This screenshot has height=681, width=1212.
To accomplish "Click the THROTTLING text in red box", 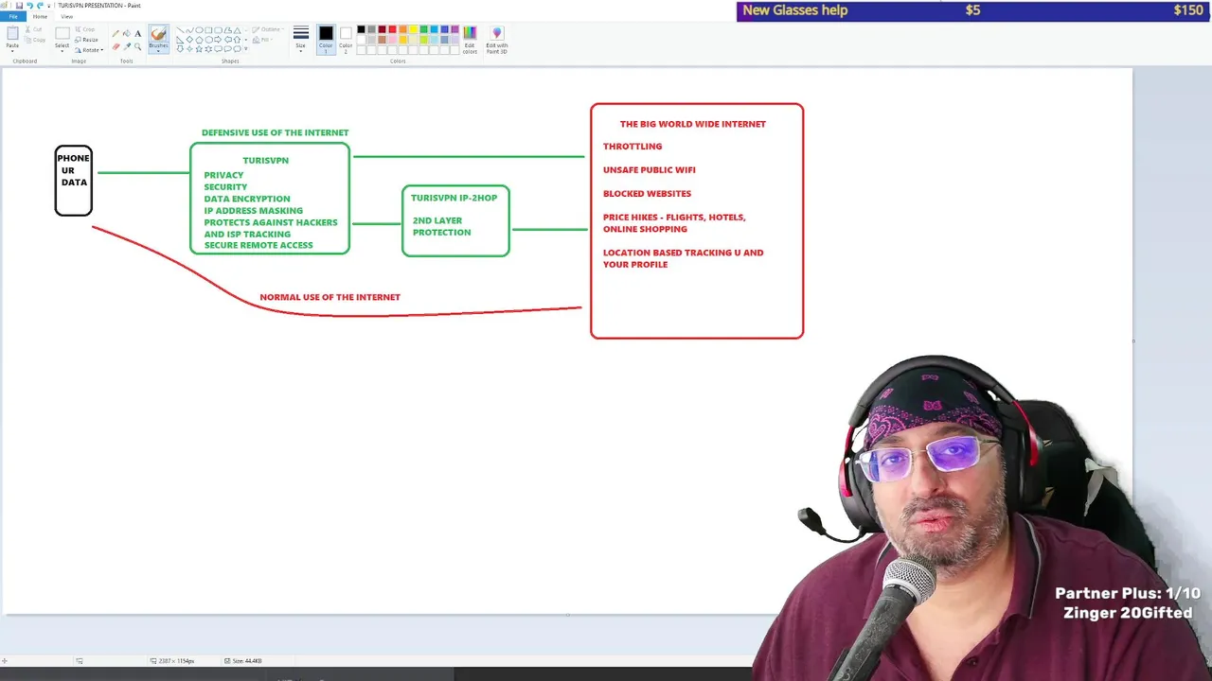I will pos(633,147).
